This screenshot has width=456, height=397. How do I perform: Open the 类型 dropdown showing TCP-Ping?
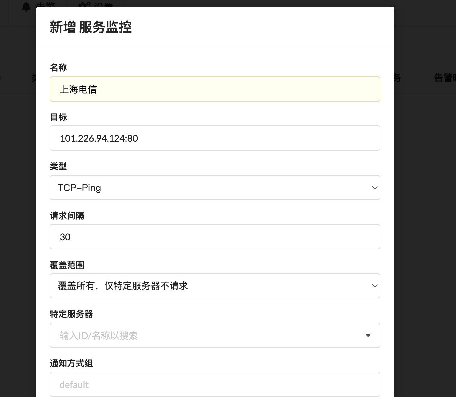215,188
